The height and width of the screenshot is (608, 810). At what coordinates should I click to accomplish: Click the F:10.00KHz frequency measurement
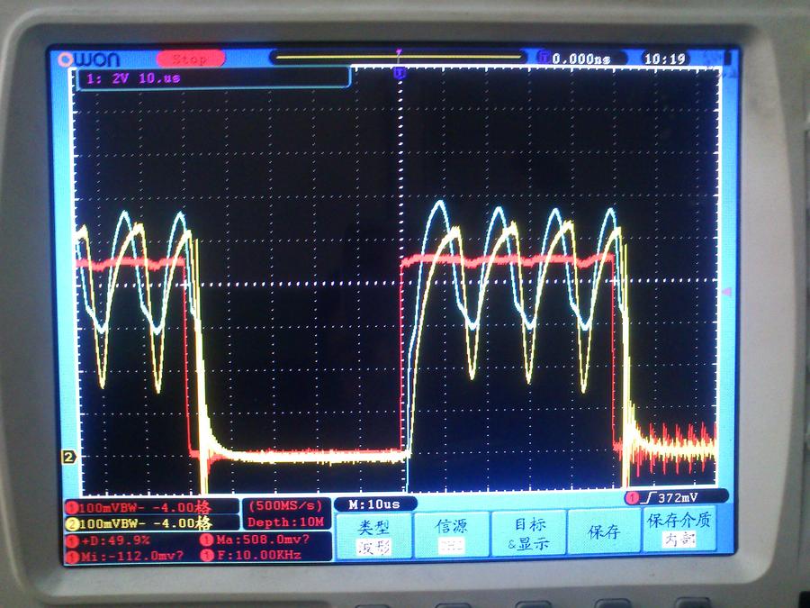[x=261, y=556]
